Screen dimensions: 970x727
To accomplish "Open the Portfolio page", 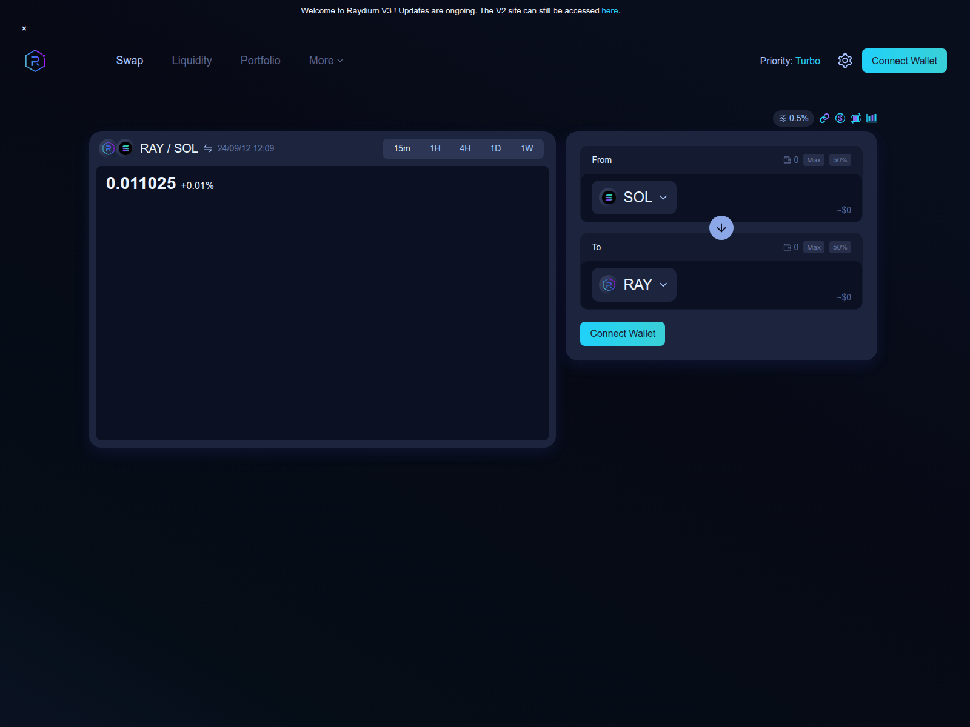I will [x=260, y=61].
